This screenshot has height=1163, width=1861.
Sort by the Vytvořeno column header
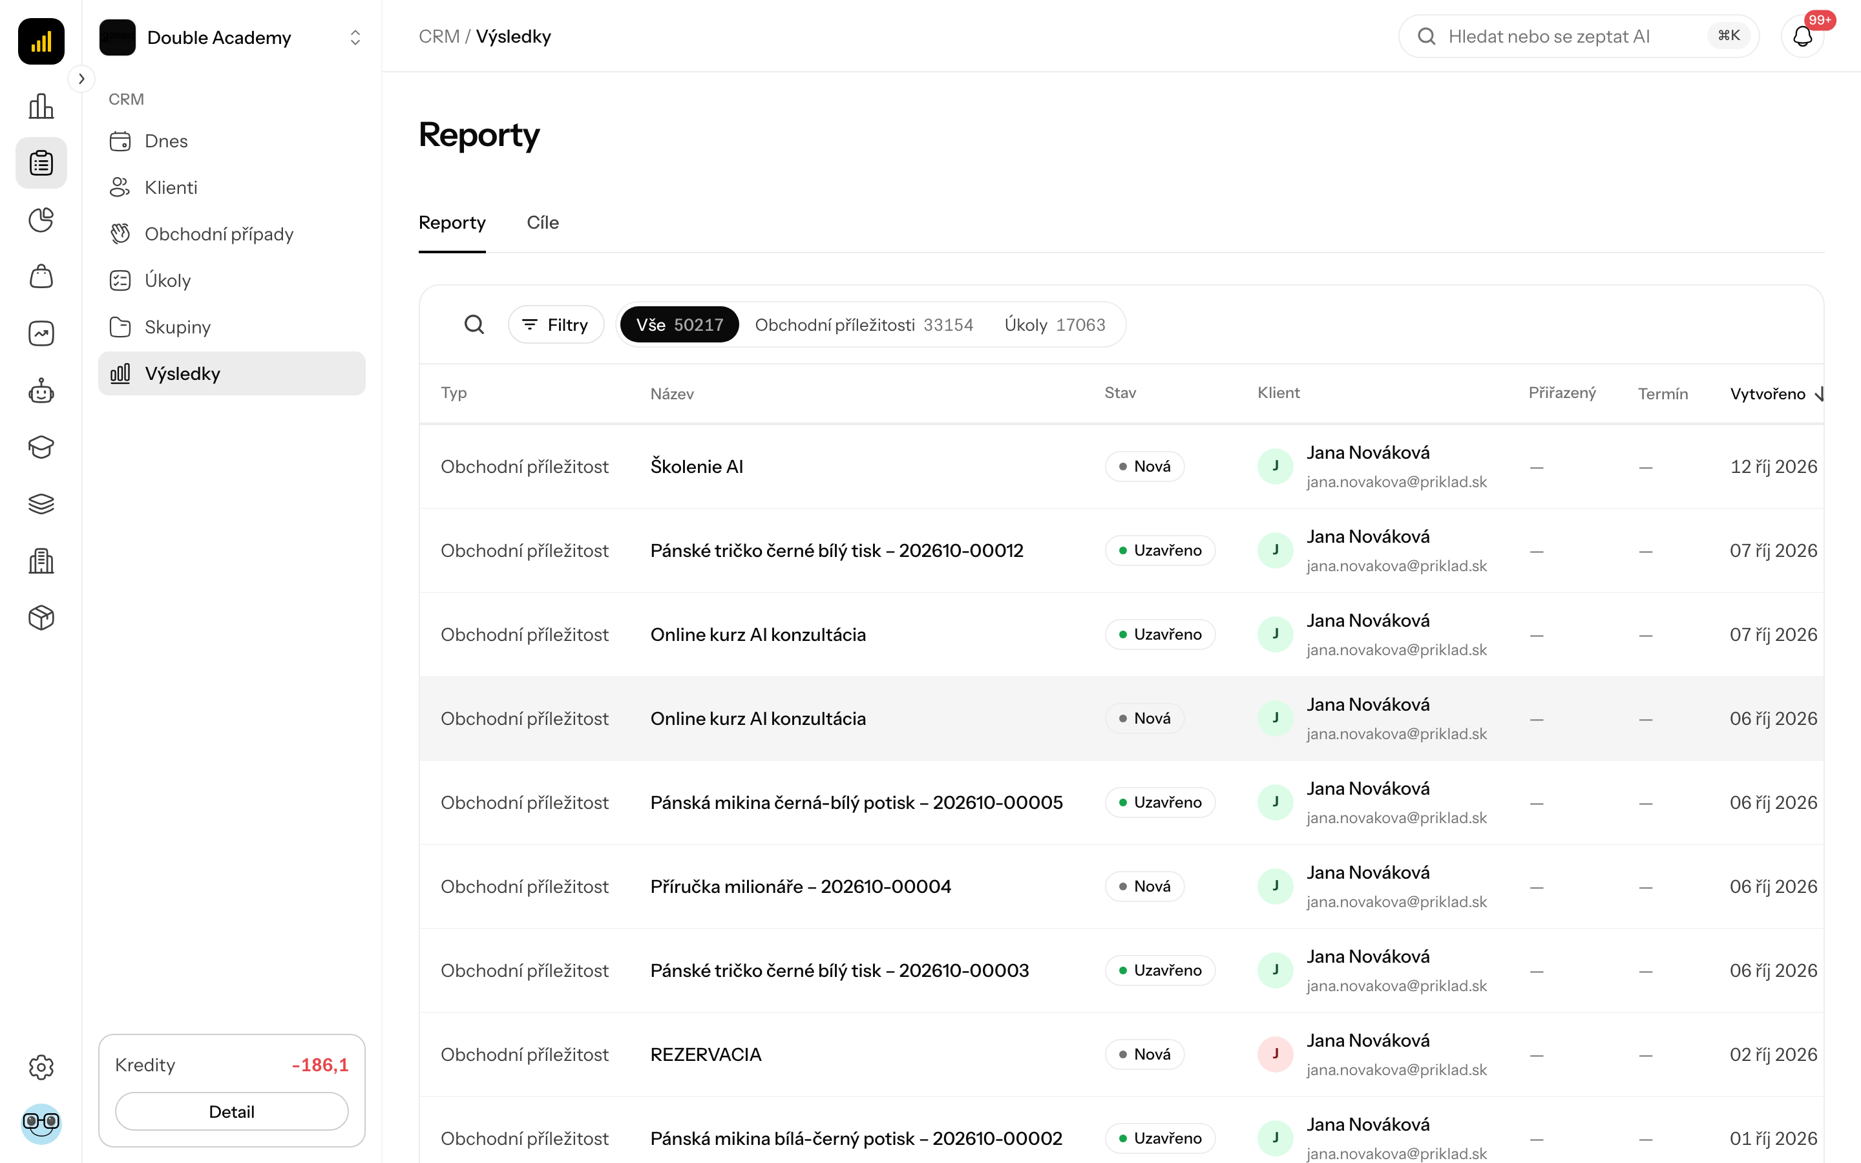coord(1776,394)
